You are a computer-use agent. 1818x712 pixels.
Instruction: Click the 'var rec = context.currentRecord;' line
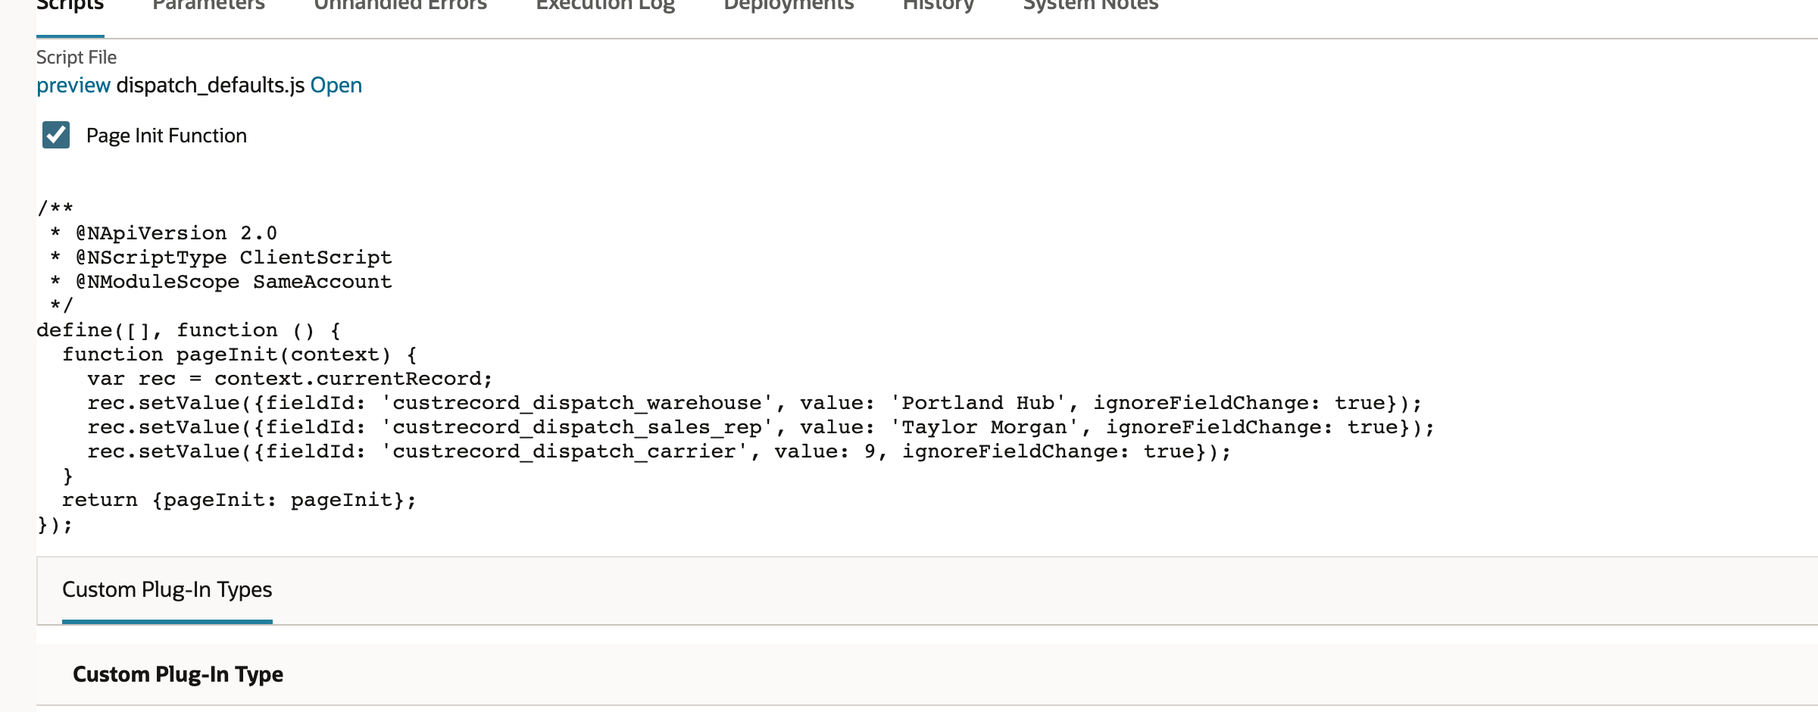(290, 379)
